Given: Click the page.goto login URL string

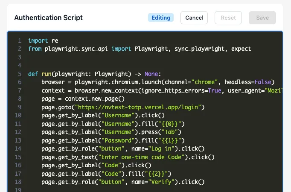Looking at the screenshot, I should [x=138, y=107].
